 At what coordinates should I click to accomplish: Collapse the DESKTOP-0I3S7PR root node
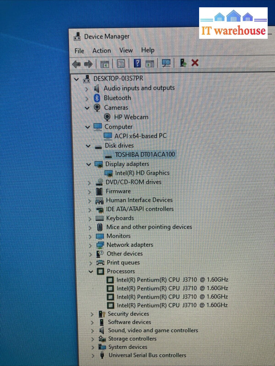pos(76,79)
